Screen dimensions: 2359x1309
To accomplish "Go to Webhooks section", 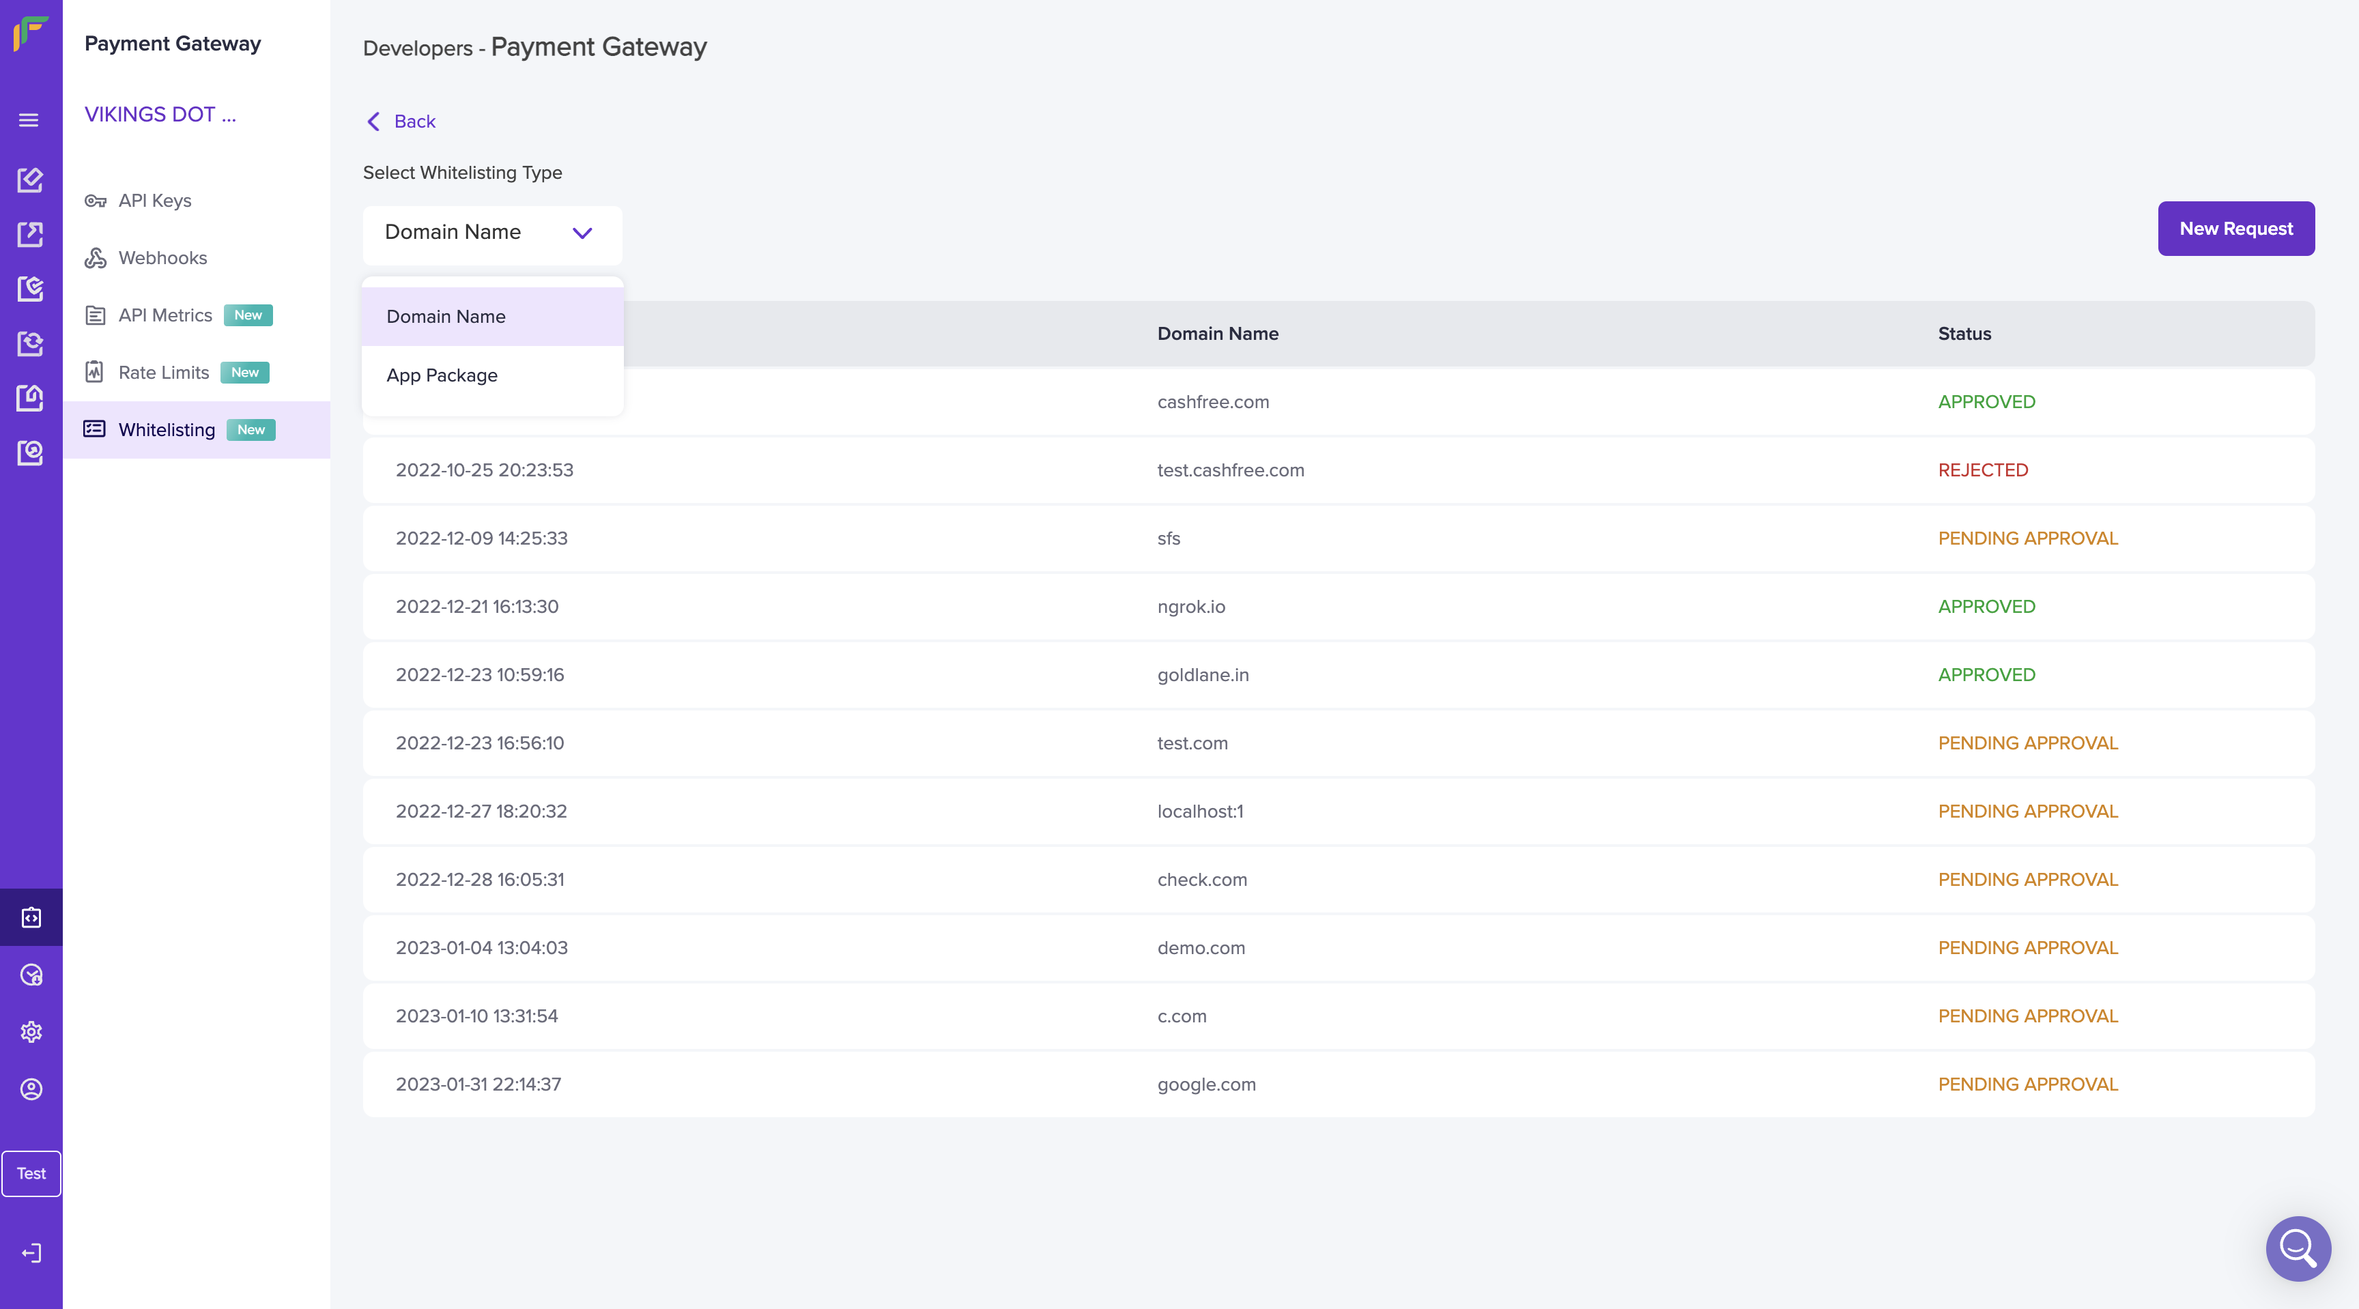I will click(x=162, y=258).
